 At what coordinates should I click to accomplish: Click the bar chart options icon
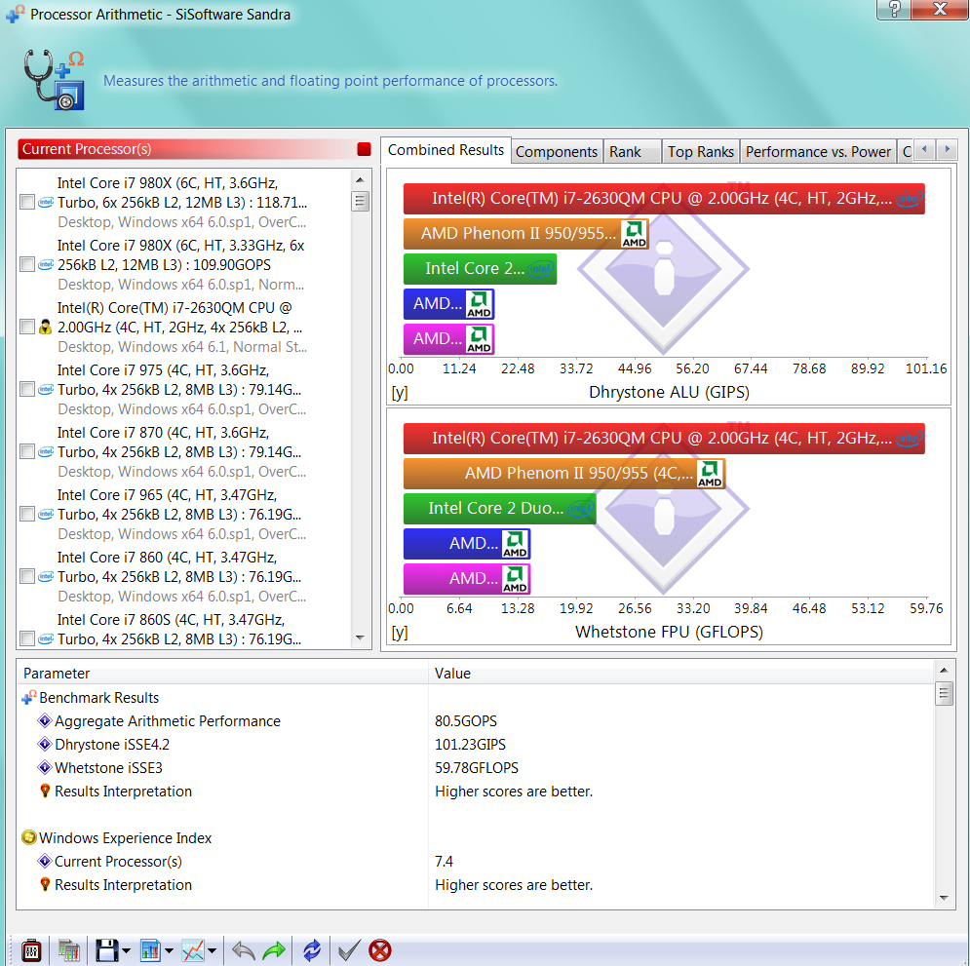(x=150, y=949)
